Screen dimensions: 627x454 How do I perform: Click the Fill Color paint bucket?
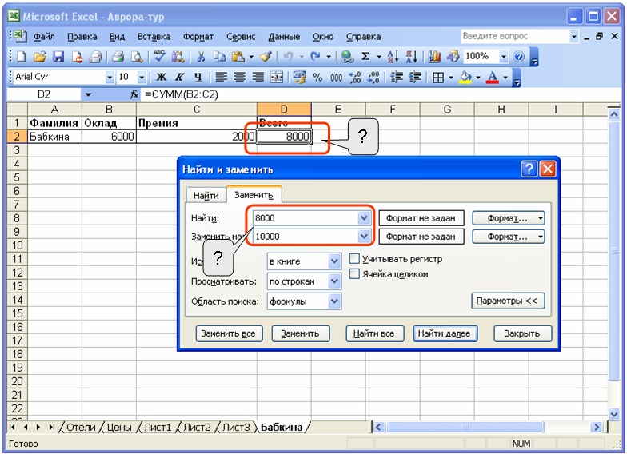(x=465, y=77)
